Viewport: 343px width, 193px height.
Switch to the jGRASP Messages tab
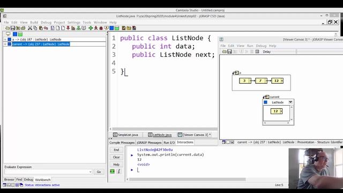click(x=149, y=143)
